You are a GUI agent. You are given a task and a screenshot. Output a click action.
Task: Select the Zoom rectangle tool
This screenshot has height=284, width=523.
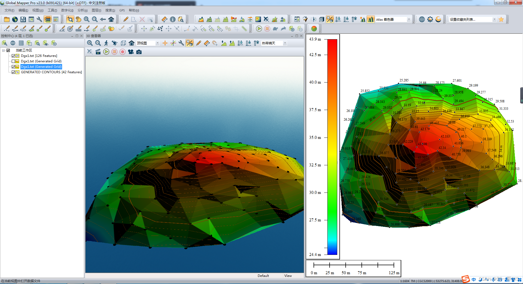coord(70,19)
